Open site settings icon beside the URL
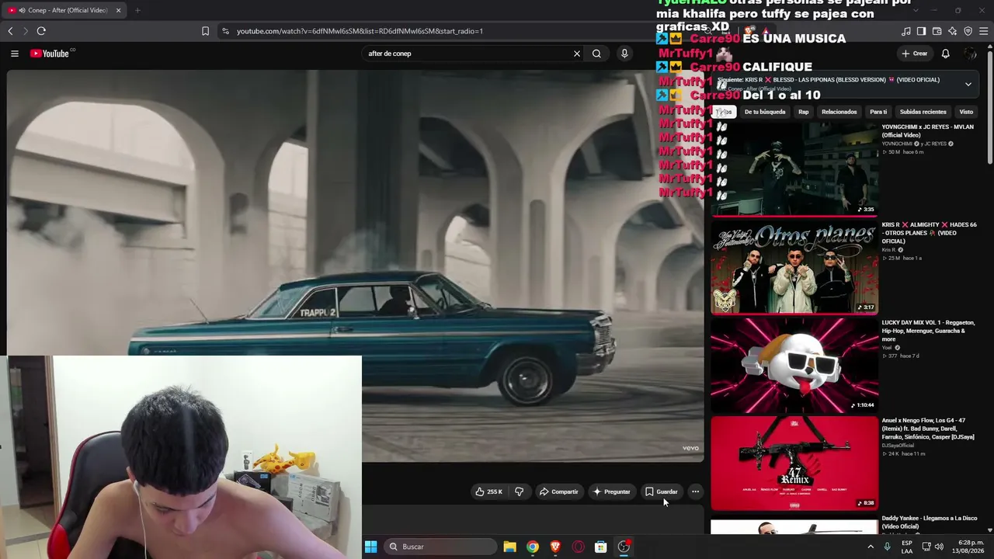Image resolution: width=994 pixels, height=559 pixels. [225, 31]
